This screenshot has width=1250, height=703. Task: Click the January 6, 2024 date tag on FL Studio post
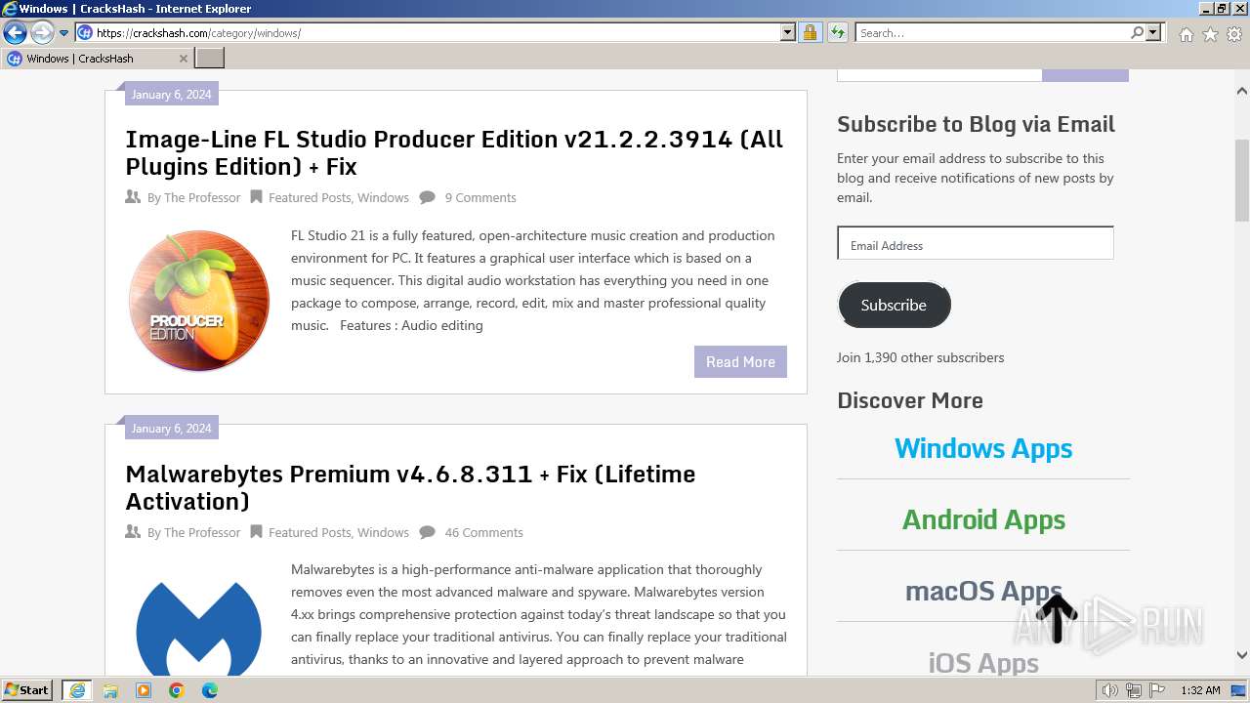coord(171,95)
